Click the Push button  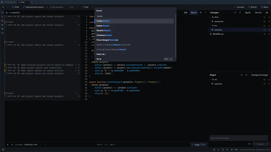(85, 7)
